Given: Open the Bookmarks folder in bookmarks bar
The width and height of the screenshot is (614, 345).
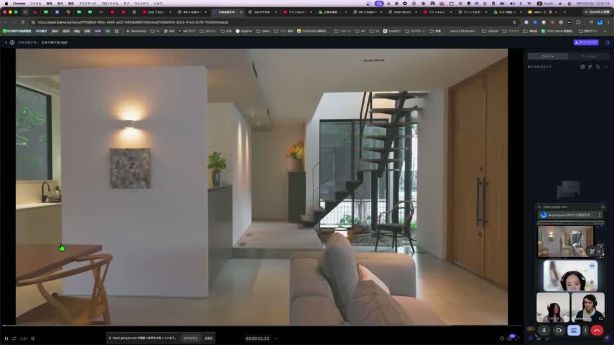Looking at the screenshot, I should tap(136, 31).
